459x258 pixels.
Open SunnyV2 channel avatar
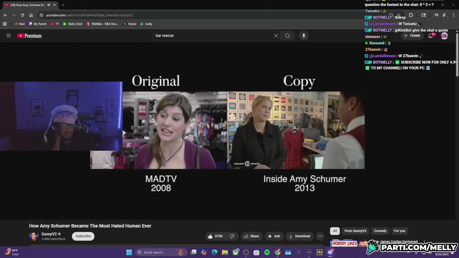pos(34,236)
